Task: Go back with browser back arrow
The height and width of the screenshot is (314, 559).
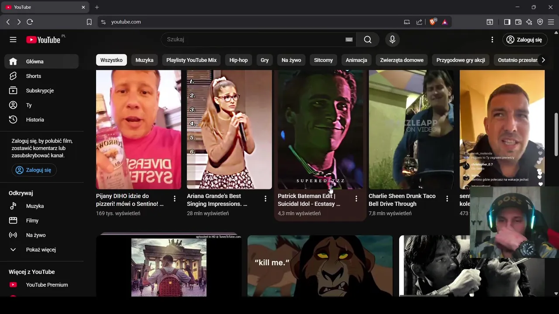Action: pyautogui.click(x=8, y=22)
